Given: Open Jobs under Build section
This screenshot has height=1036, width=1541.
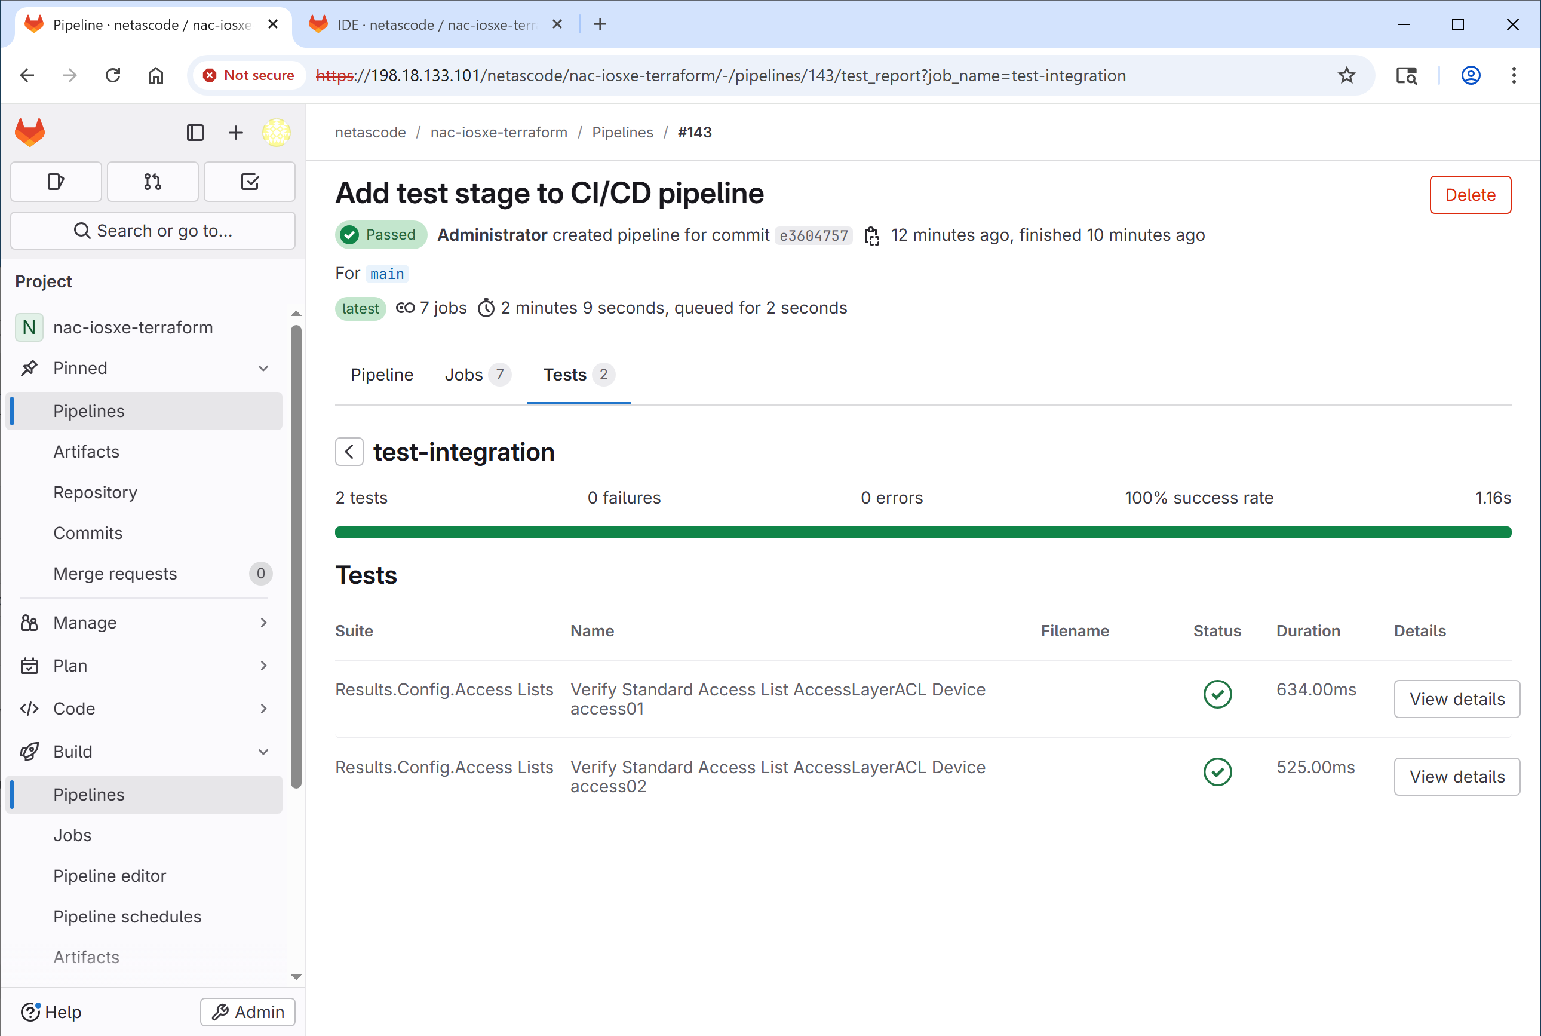Looking at the screenshot, I should 144,835.
